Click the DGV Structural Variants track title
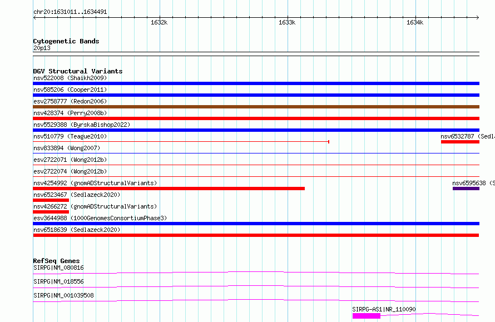This screenshot has width=495, height=322. pyautogui.click(x=78, y=71)
